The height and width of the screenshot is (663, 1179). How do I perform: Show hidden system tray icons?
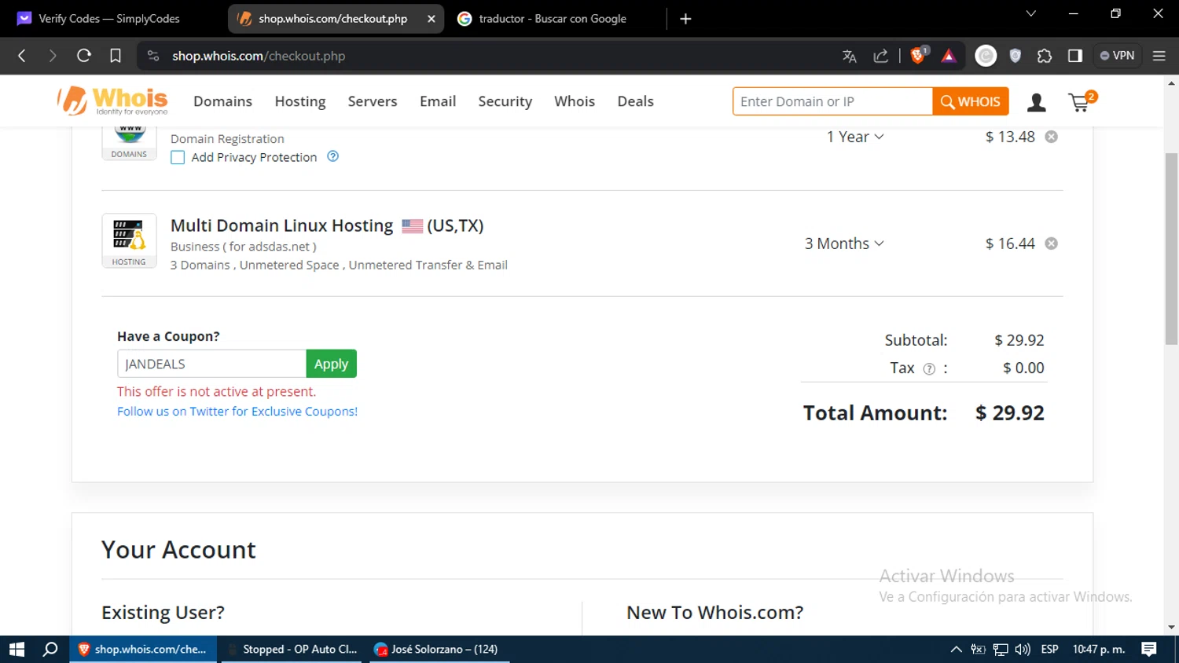(x=956, y=650)
